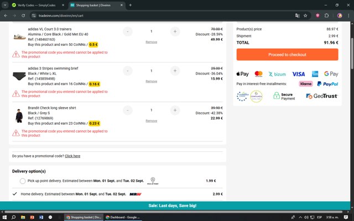Click the Google Pay logo

pos(331,73)
